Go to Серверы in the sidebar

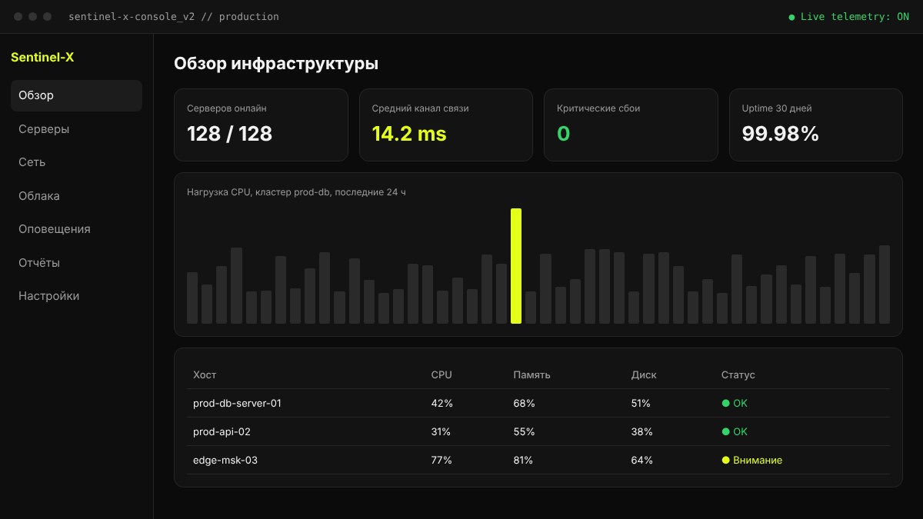[x=76, y=129]
